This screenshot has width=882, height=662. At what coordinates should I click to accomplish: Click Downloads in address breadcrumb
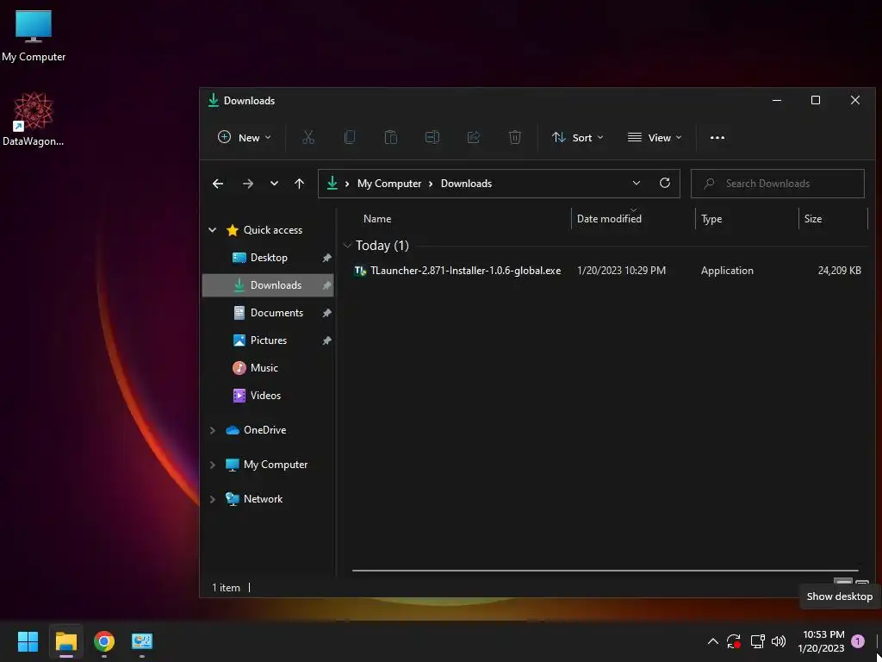[466, 184]
